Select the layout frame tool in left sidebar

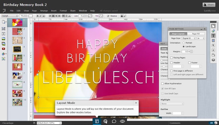[x=3, y=29]
